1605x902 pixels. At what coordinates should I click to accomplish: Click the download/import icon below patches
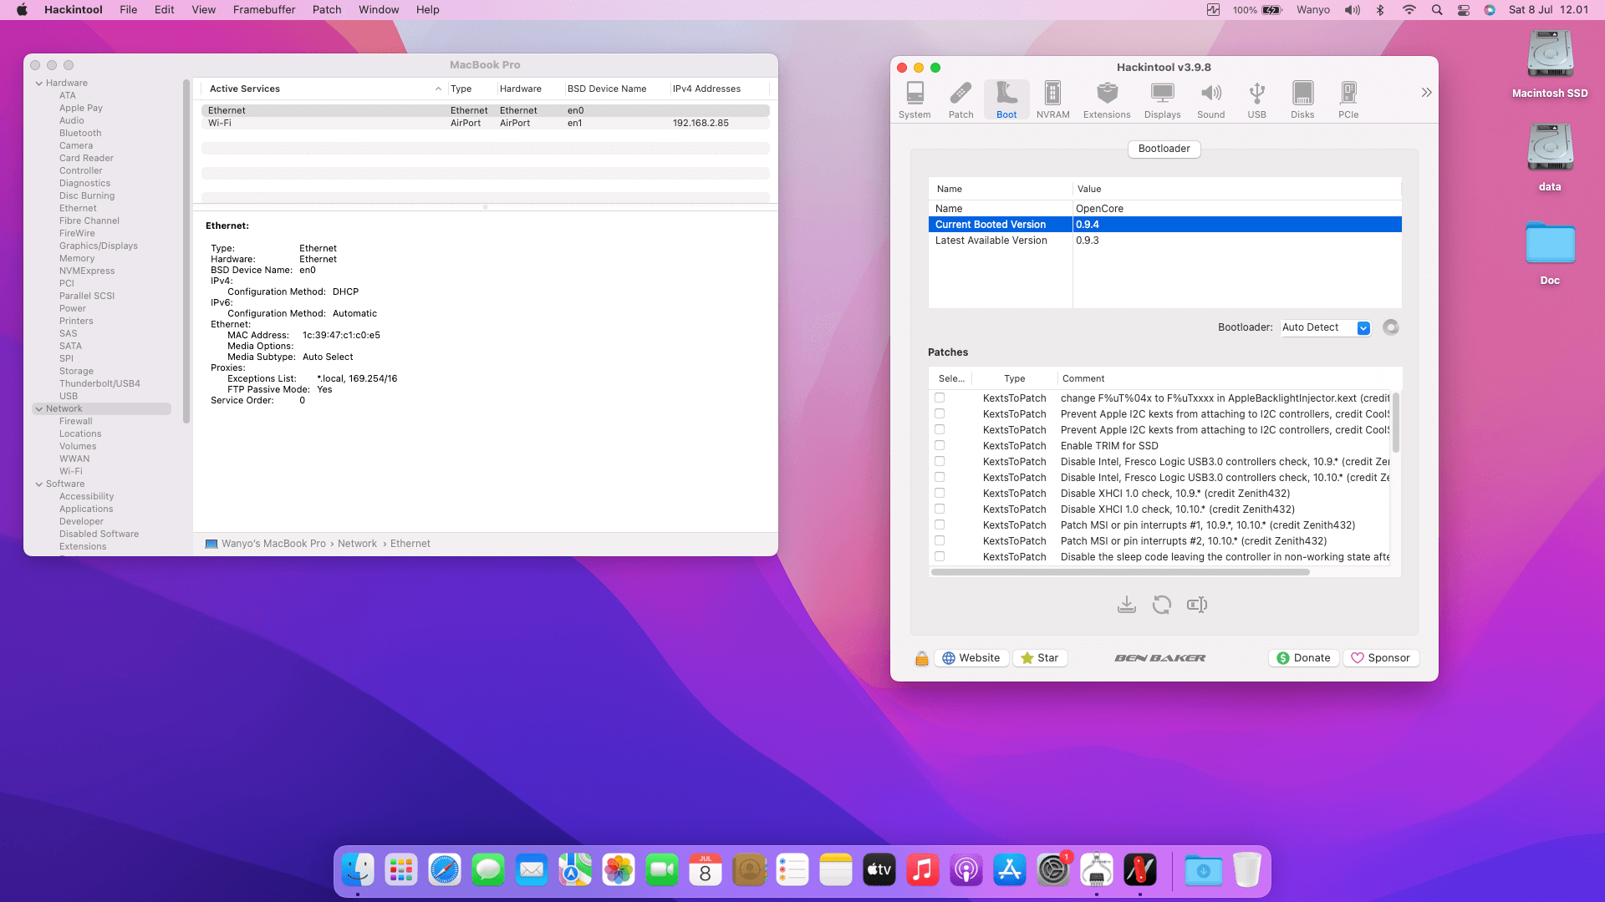[x=1126, y=605]
